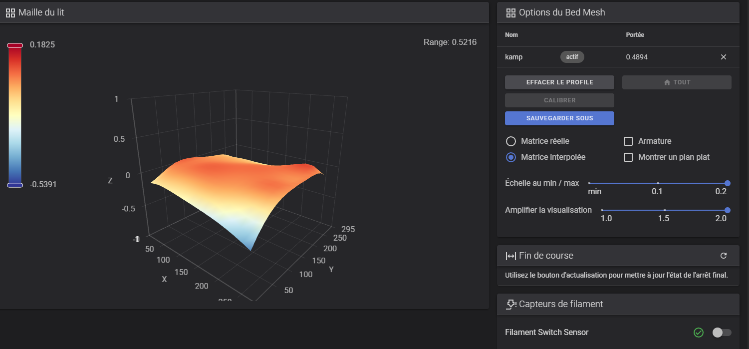Click the 295 tick on Y axis
Viewport: 749px width, 349px height.
[348, 229]
